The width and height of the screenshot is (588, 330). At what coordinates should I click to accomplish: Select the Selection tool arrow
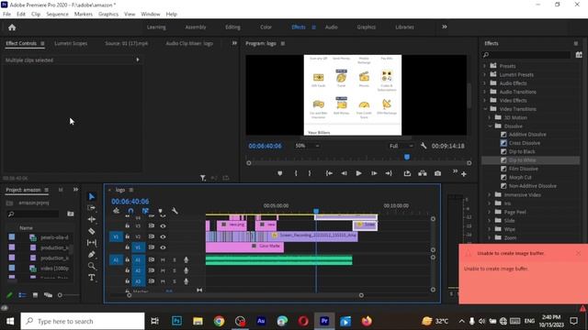(x=92, y=196)
